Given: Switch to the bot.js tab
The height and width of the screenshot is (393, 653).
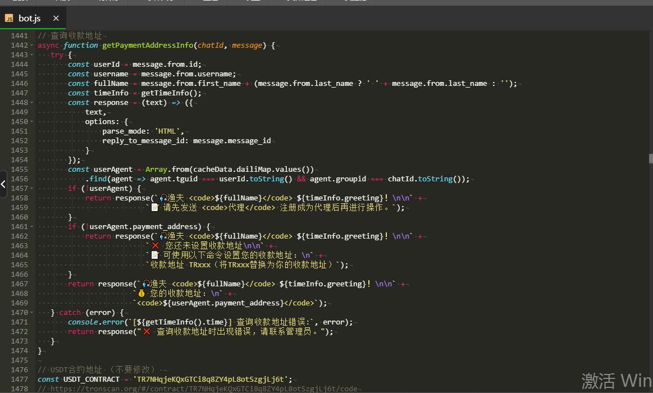Looking at the screenshot, I should pyautogui.click(x=29, y=19).
